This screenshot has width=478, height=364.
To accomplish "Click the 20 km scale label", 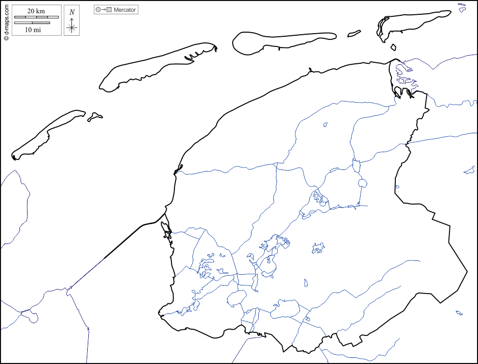I will tap(36, 11).
